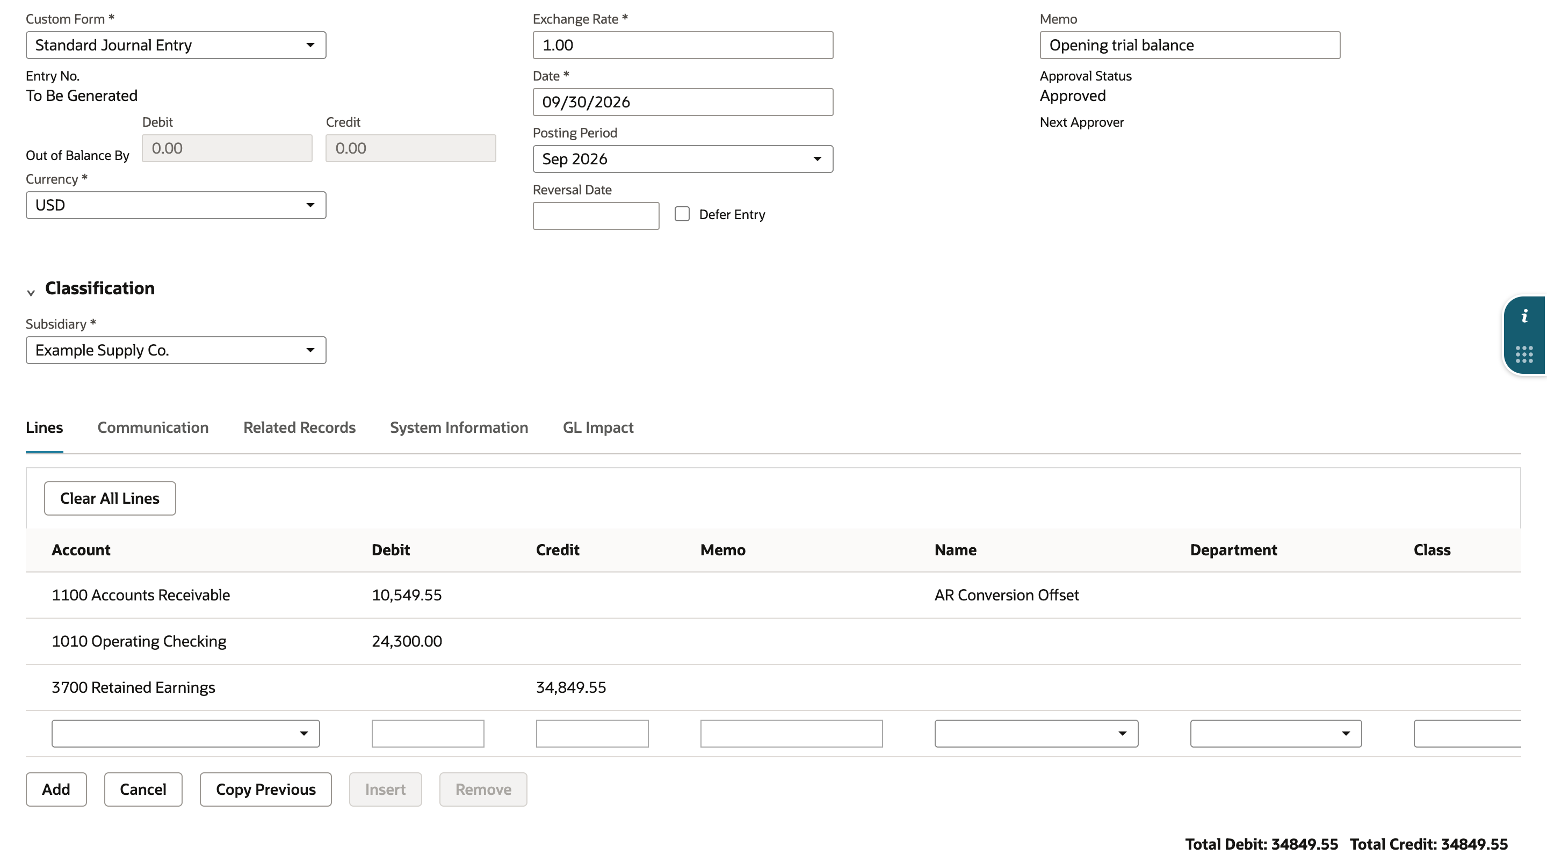Switch to the Communication tab
Screen dimensions: 1547x855
click(x=153, y=427)
